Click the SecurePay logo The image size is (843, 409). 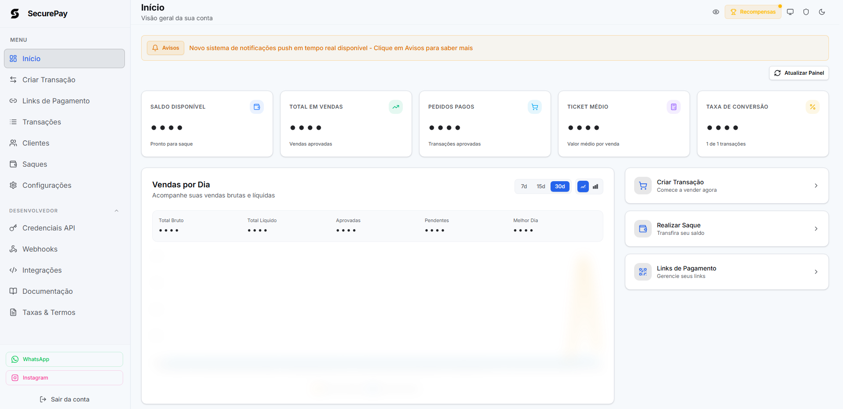[39, 14]
